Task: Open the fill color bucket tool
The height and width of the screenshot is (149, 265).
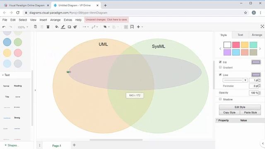Action: point(57,27)
